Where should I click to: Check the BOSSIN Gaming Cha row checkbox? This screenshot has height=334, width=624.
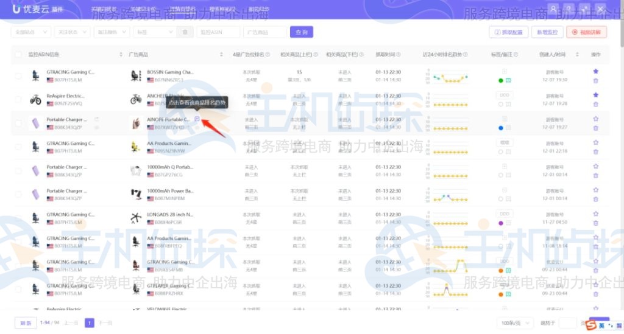(x=18, y=75)
